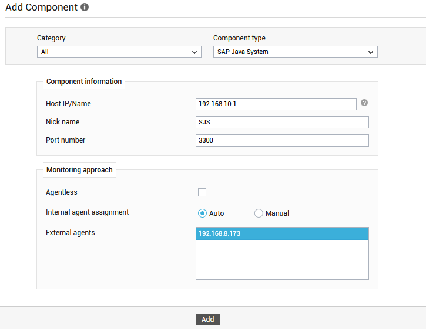Click the info icon beside Add Component
Screen dimensions: 426x329
[x=85, y=7]
